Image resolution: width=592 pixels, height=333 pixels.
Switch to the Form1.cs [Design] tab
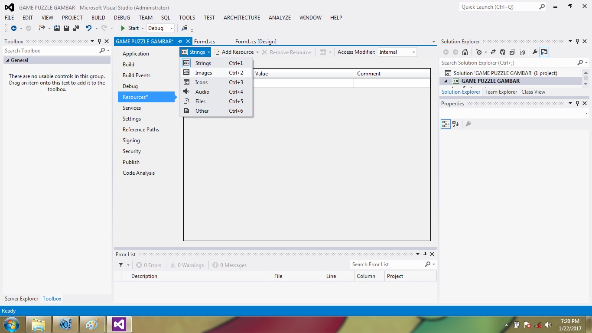pos(256,42)
